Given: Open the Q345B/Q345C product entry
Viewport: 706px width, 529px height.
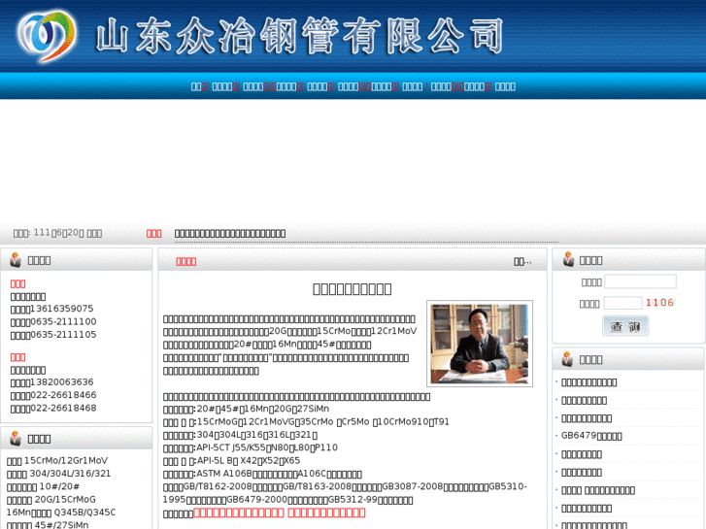Looking at the screenshot, I should coord(61,512).
